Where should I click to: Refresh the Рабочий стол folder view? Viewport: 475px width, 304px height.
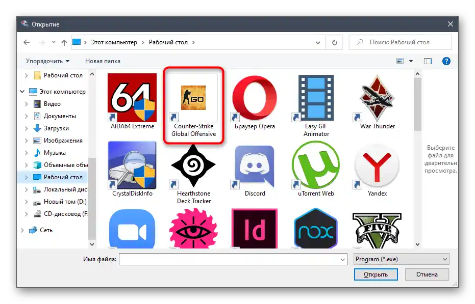click(335, 42)
